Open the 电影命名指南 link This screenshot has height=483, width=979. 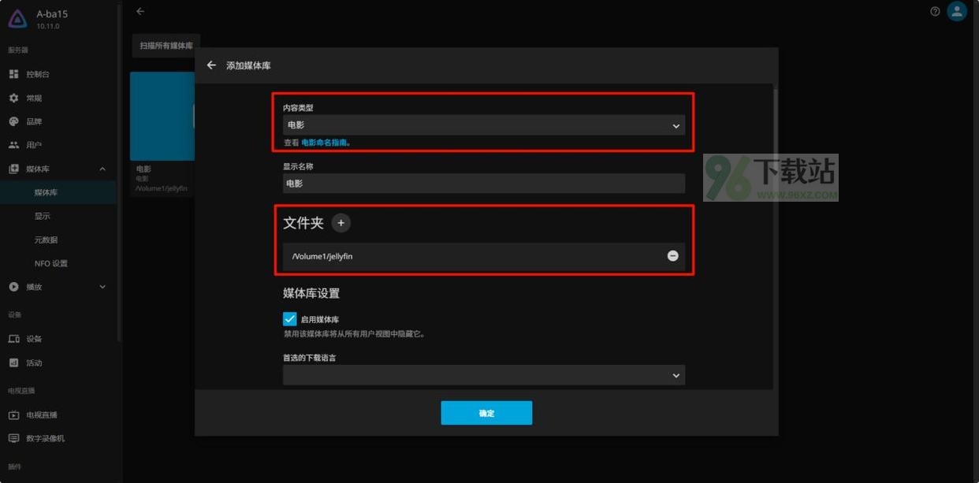[324, 143]
